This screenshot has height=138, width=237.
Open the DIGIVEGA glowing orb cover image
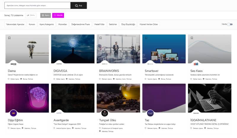(73, 49)
